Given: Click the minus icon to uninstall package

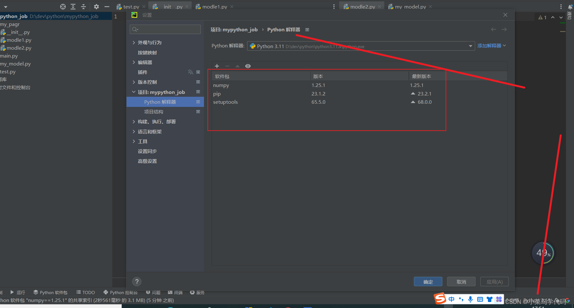Looking at the screenshot, I should pyautogui.click(x=227, y=66).
